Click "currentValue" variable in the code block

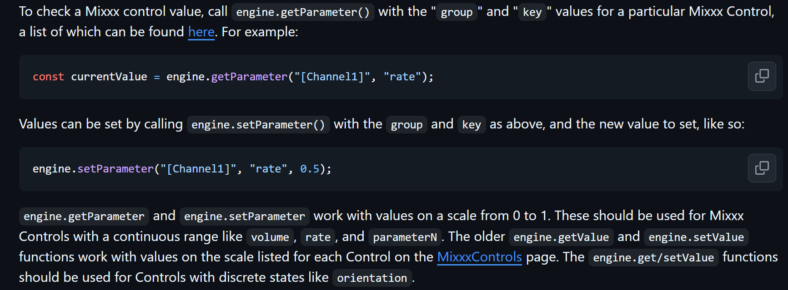(109, 77)
